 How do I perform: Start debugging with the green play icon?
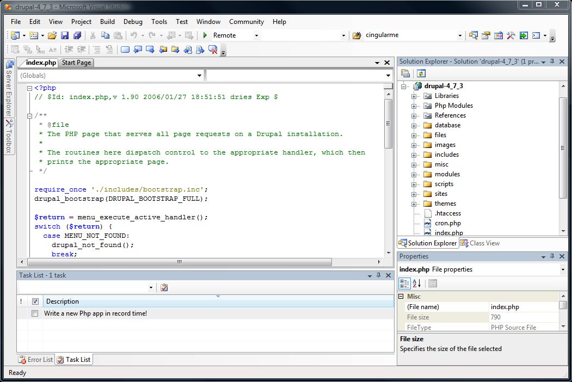point(205,35)
